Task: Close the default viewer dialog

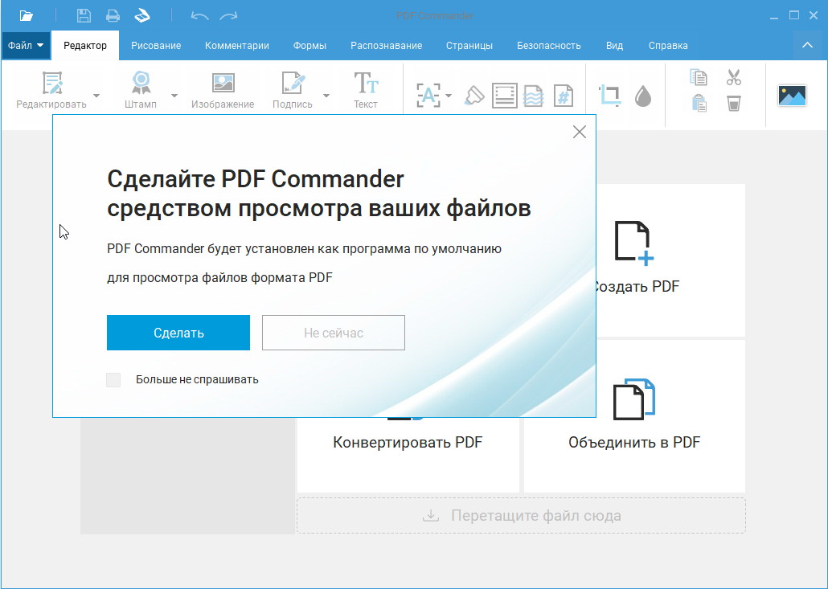Action: pyautogui.click(x=580, y=132)
